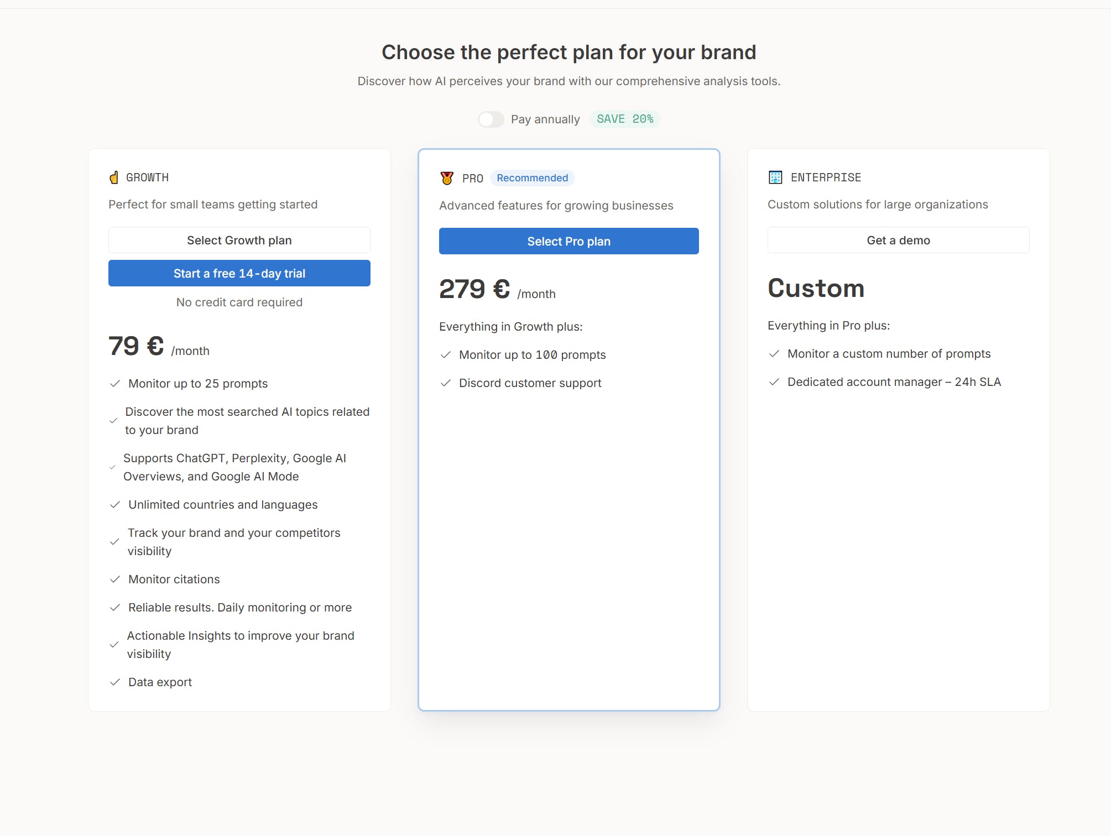Click checkmark next to Data export
The height and width of the screenshot is (836, 1111).
115,682
